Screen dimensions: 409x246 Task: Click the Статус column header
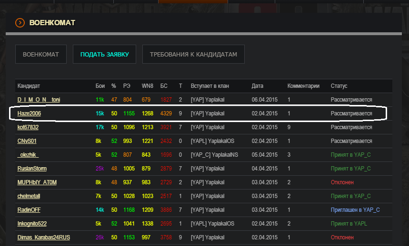(339, 86)
